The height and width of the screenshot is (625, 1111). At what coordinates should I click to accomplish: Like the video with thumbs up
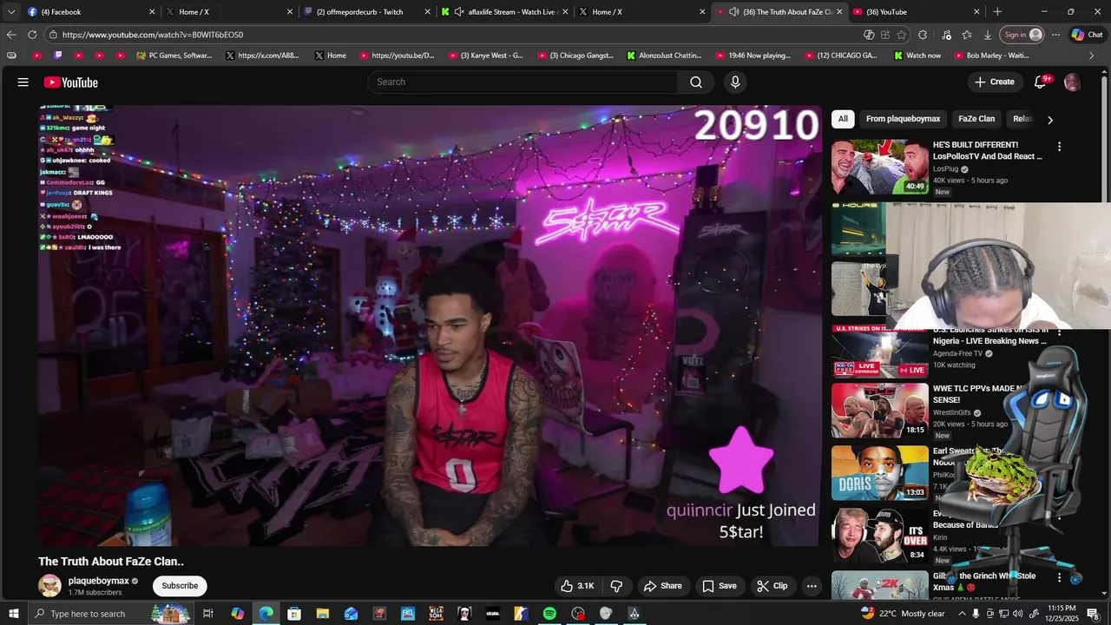click(x=577, y=586)
